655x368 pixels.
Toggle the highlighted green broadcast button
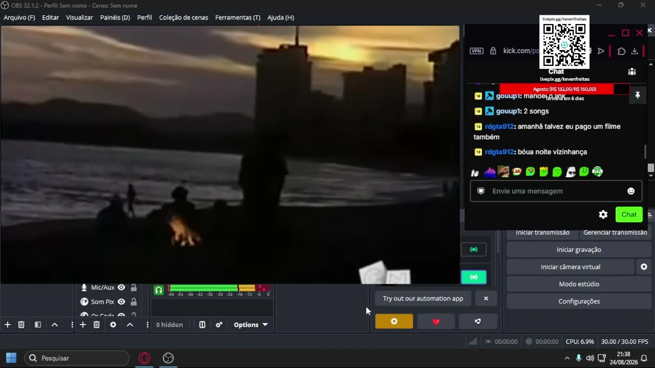[x=474, y=277]
